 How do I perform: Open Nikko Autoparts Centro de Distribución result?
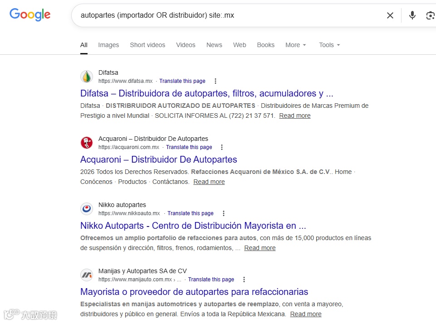[193, 226]
